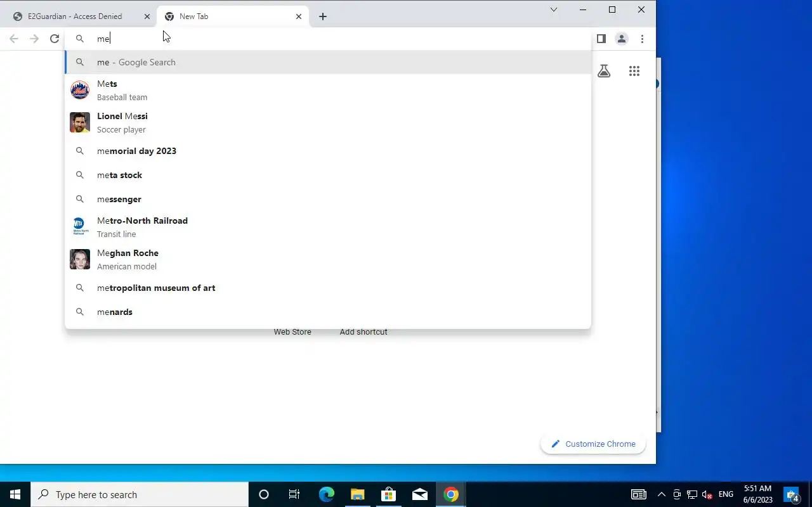
Task: Open the Mail app from taskbar
Action: point(419,494)
